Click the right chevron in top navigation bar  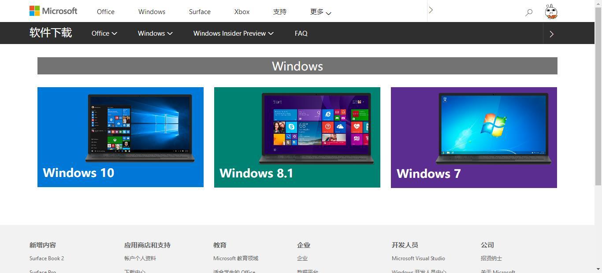pos(430,9)
